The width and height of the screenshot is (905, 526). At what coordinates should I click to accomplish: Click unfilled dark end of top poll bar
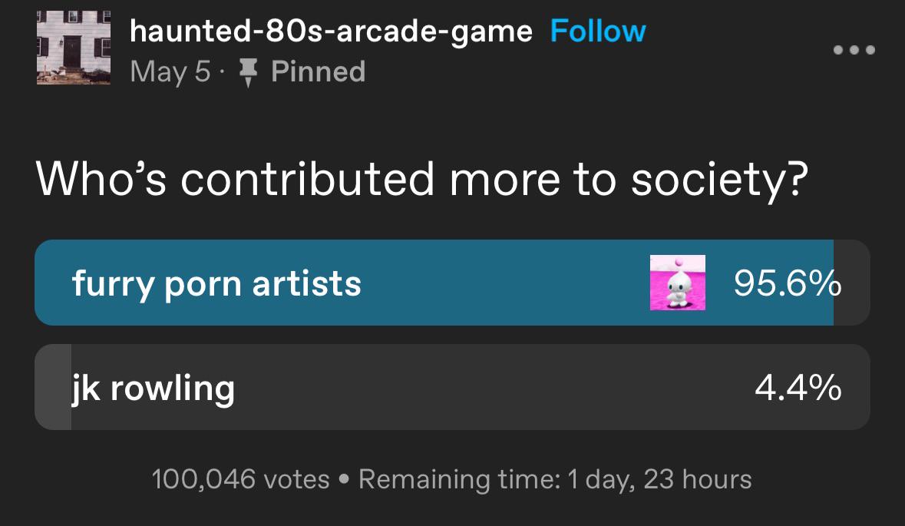pyautogui.click(x=851, y=283)
